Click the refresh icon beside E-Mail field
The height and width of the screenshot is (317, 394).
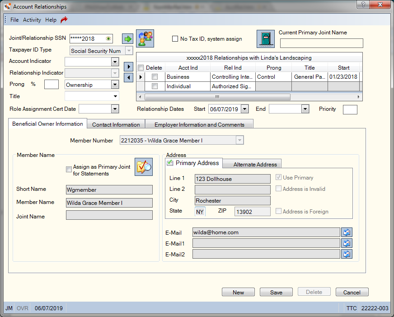coord(347,232)
